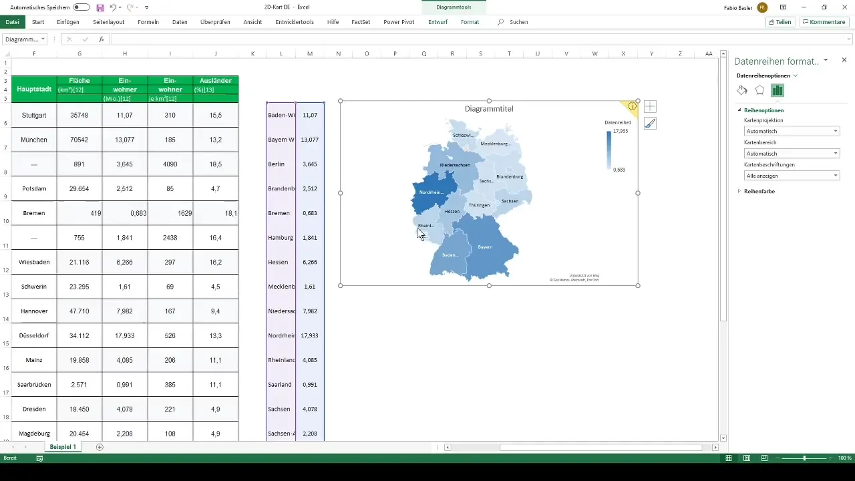Select the Beispiel 1 sheet tab
The width and height of the screenshot is (855, 481).
(63, 446)
